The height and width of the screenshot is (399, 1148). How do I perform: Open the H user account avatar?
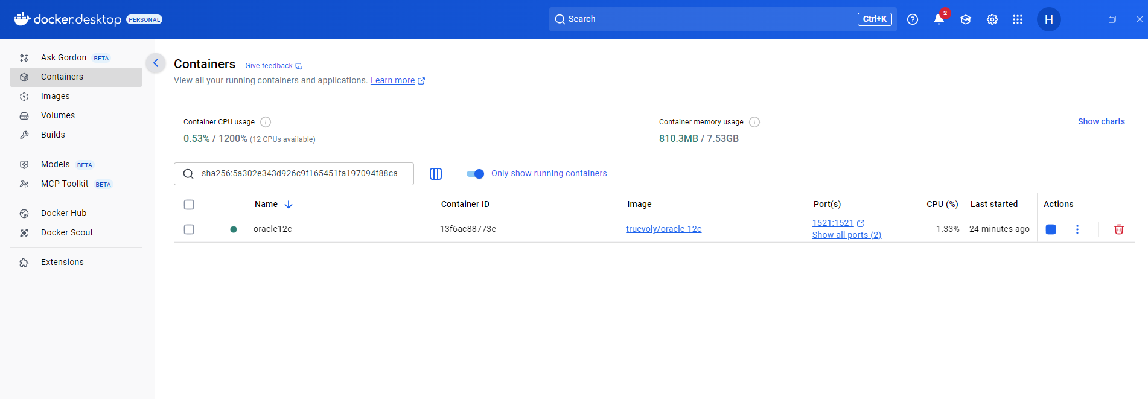tap(1049, 19)
